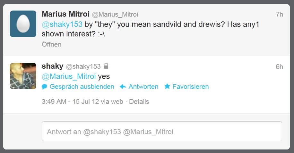
Task: Open shaky's profile photo
Action: pyautogui.click(x=23, y=76)
